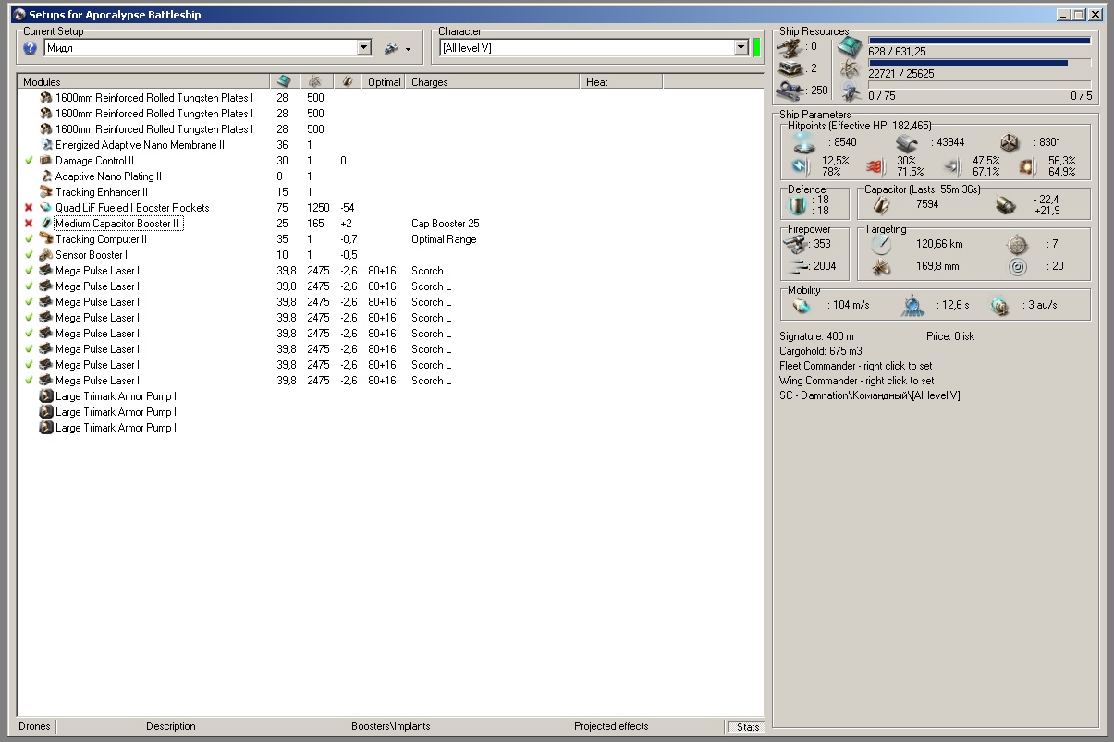Click the Quad LiF Booster Rockets module icon

[x=46, y=208]
